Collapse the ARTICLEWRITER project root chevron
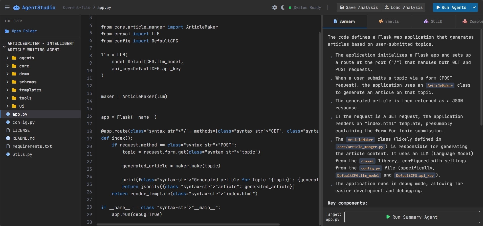 [x=4, y=47]
